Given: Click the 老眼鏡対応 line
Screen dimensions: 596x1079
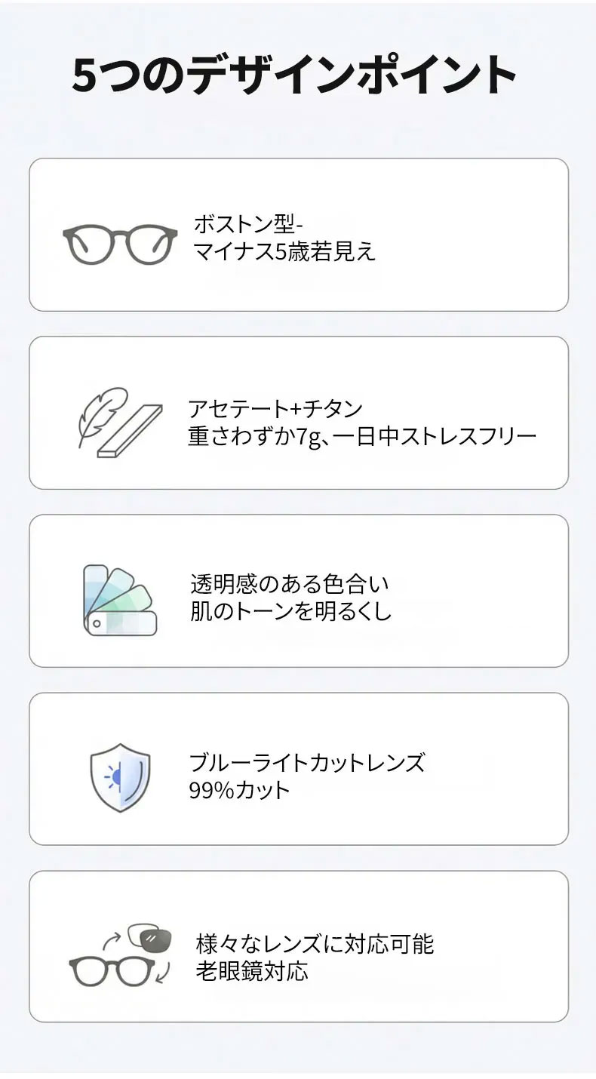Looking at the screenshot, I should point(252,970).
